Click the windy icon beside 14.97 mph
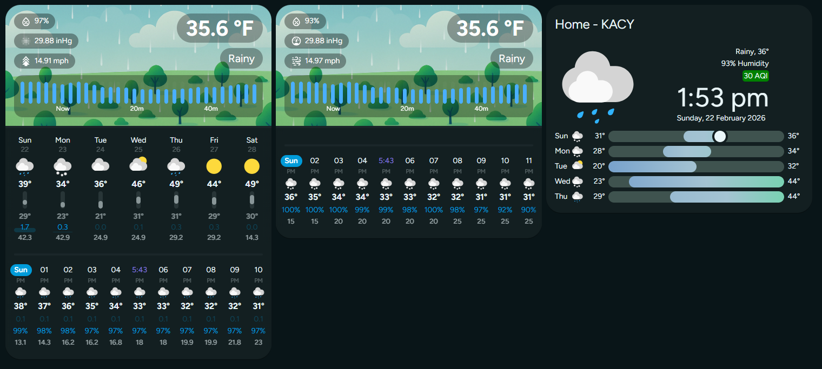This screenshot has height=369, width=822. point(296,61)
